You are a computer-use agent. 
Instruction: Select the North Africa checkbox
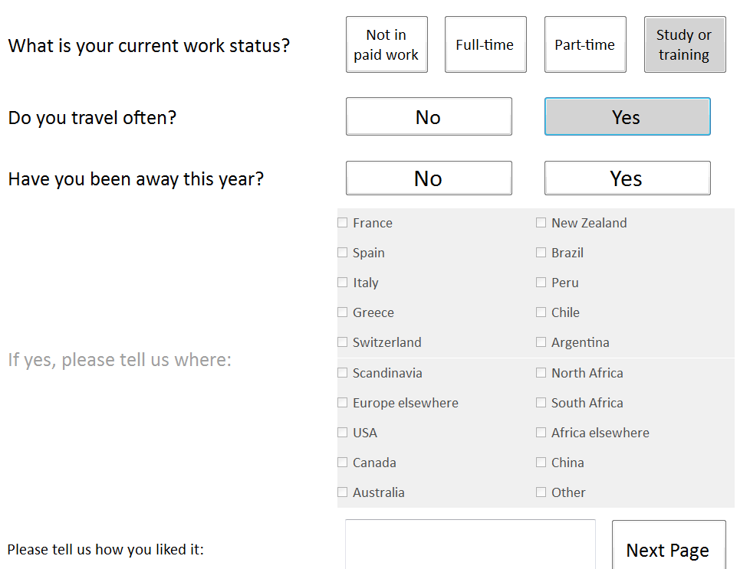click(541, 373)
